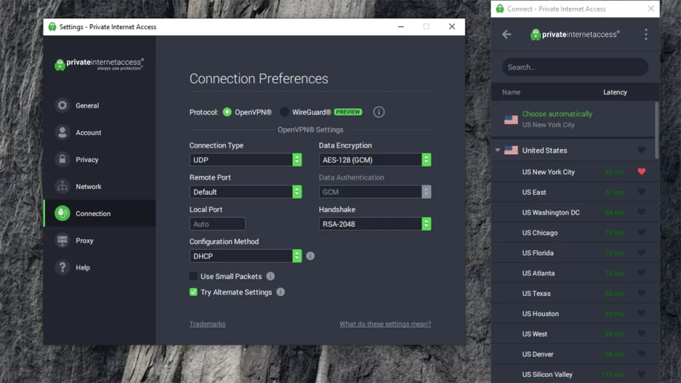The height and width of the screenshot is (383, 681).
Task: Select US Silicon Valley server
Action: [573, 374]
